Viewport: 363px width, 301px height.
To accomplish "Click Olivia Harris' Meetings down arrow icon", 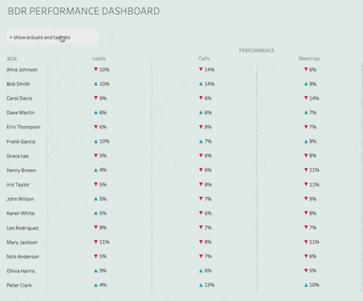I will coord(306,270).
